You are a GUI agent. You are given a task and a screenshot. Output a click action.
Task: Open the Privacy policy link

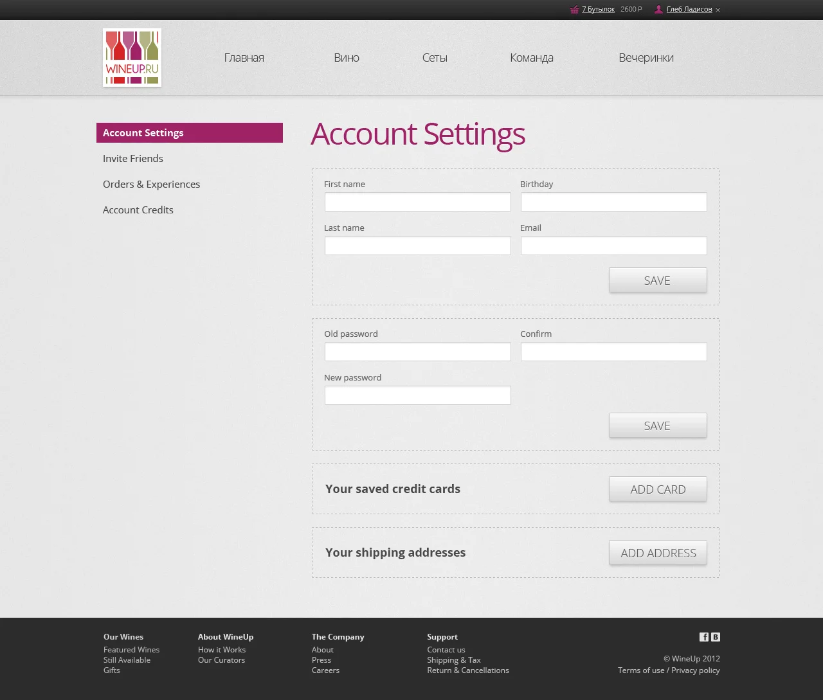tap(695, 670)
